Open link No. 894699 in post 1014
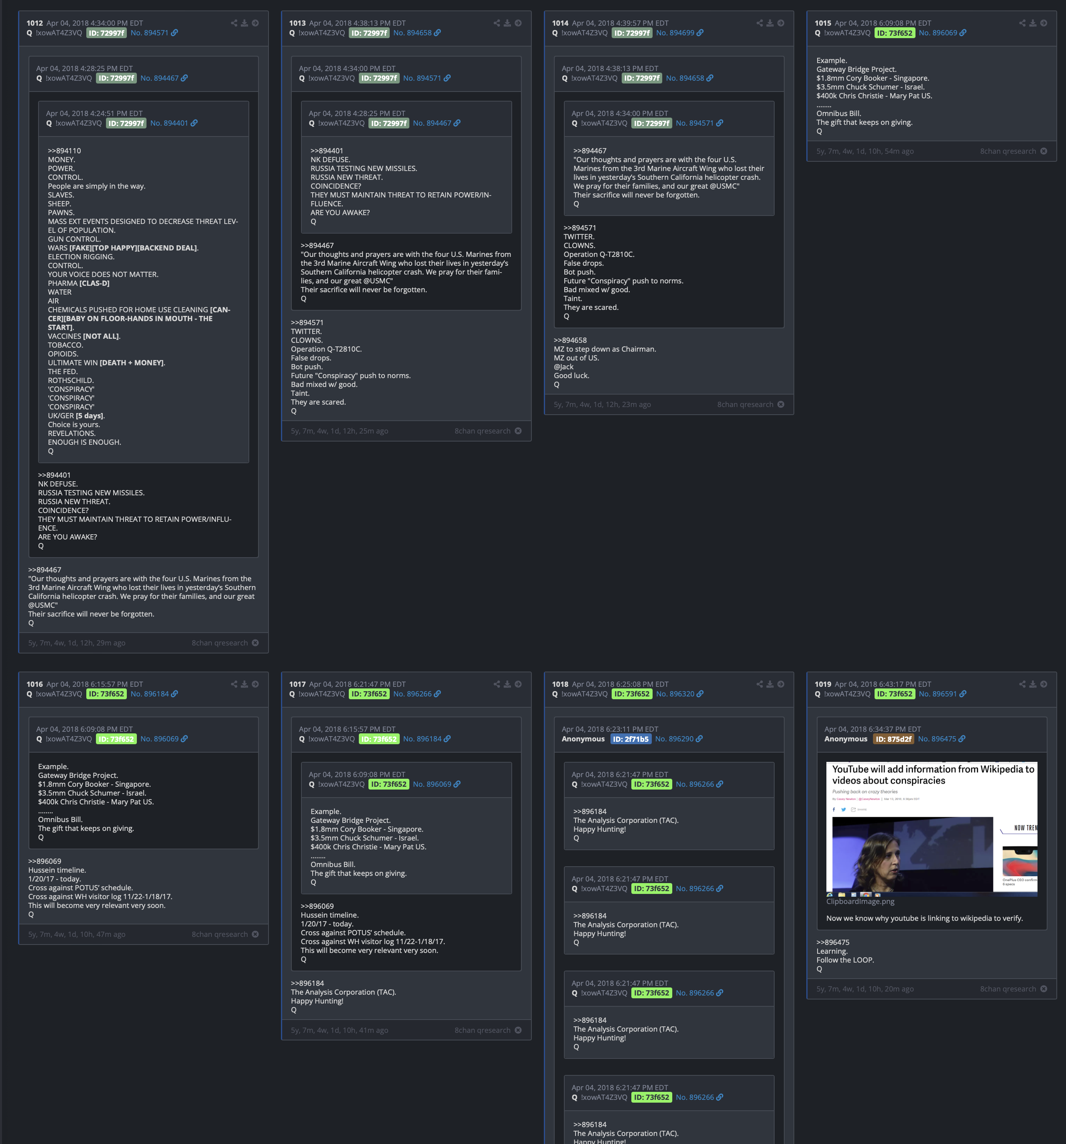1066x1144 pixels. [680, 33]
